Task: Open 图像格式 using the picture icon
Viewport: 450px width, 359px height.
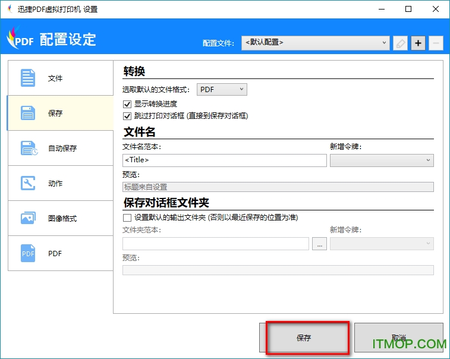Action: pyautogui.click(x=28, y=218)
